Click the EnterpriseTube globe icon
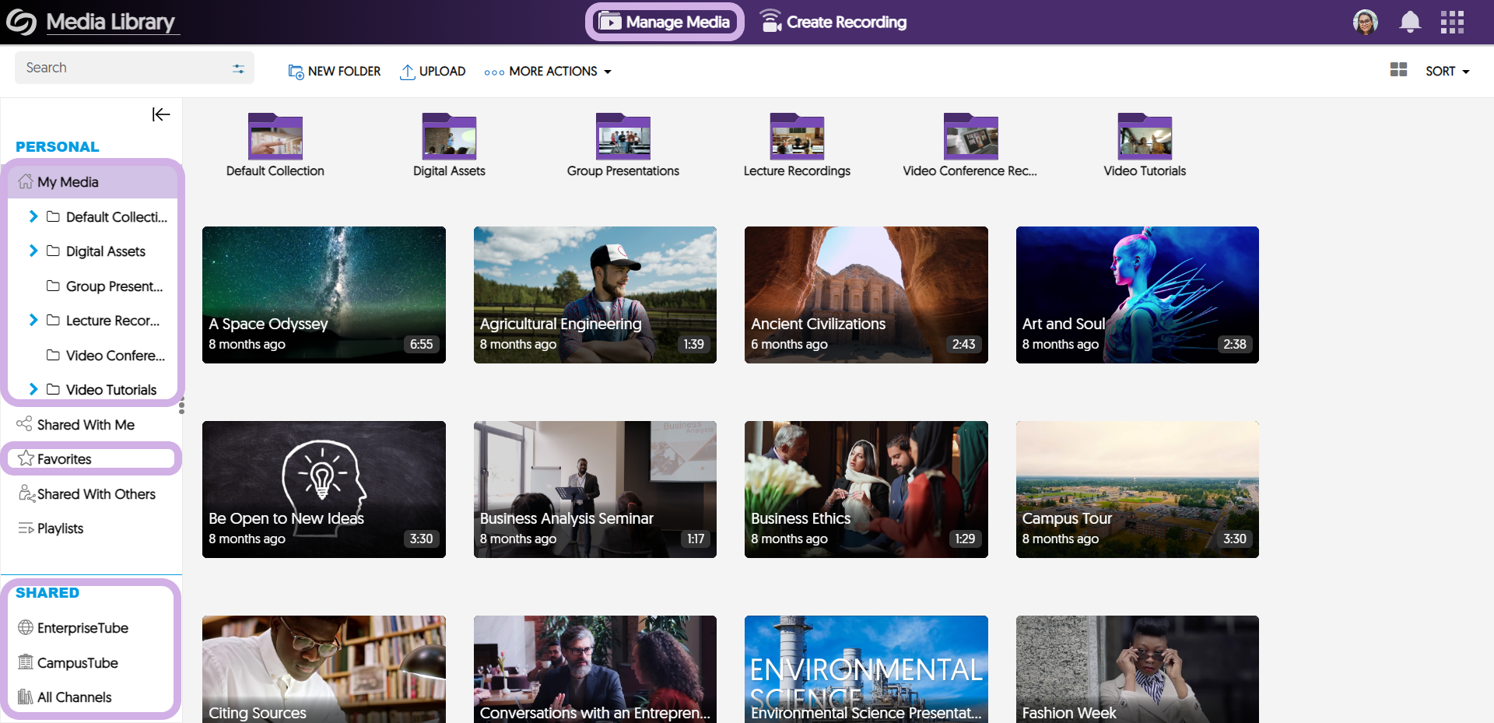 [x=26, y=627]
